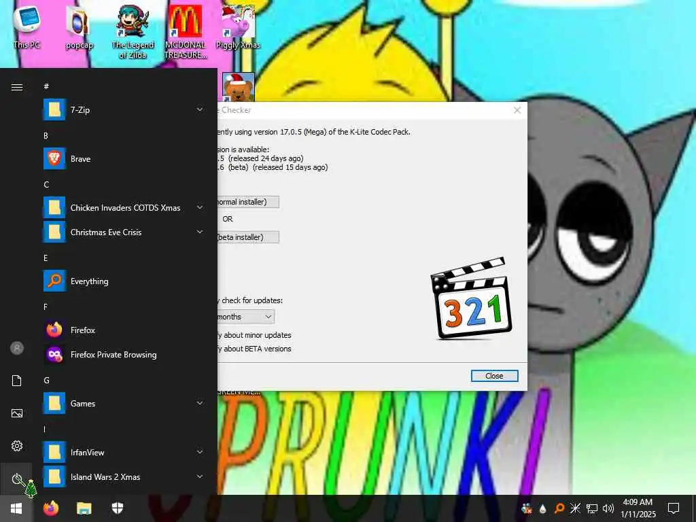Click the colorful tray icon at the left of the system tray

click(527, 508)
